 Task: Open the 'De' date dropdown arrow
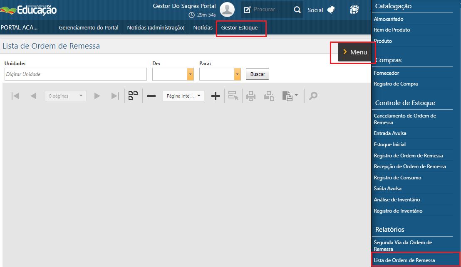tap(191, 74)
